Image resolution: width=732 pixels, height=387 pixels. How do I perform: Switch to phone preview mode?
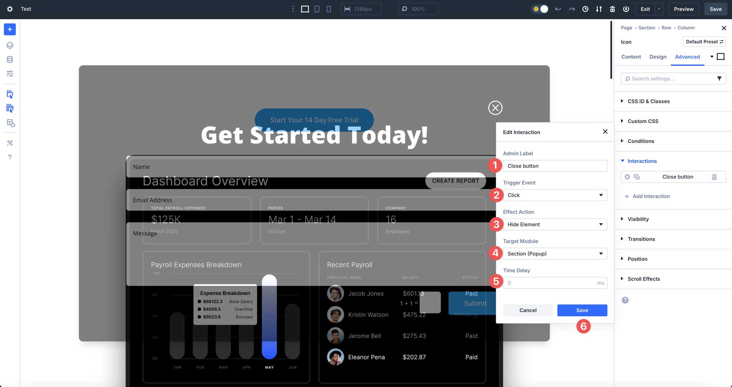point(329,9)
